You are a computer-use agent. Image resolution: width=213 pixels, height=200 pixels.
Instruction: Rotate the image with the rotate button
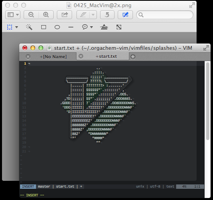107,15
